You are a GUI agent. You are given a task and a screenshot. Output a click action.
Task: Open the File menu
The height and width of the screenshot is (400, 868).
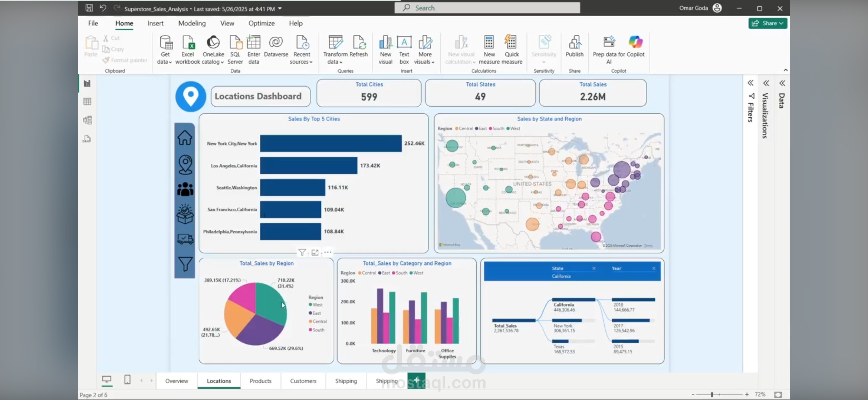point(93,23)
